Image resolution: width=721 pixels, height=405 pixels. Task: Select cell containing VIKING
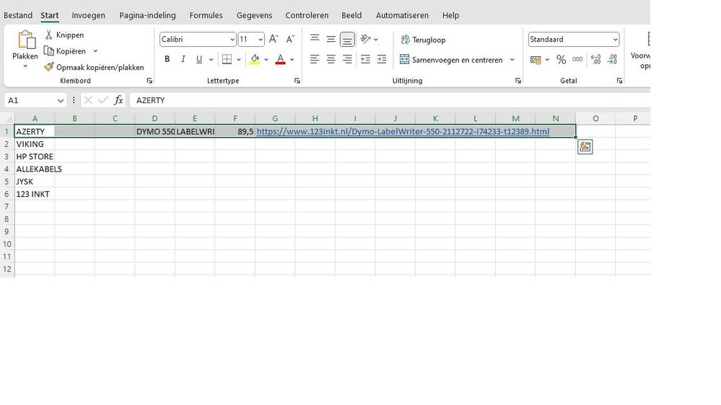point(35,143)
